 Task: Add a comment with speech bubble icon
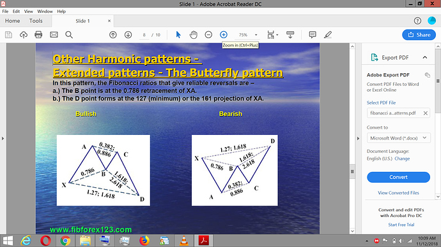point(312,35)
